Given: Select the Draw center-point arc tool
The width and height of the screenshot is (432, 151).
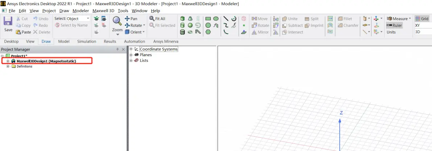Looking at the screenshot, I should click(234, 19).
